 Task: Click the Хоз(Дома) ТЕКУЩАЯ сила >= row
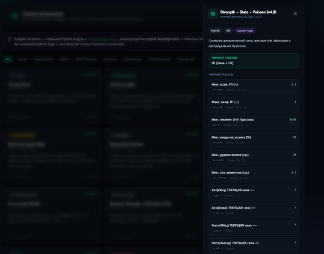coord(254,211)
